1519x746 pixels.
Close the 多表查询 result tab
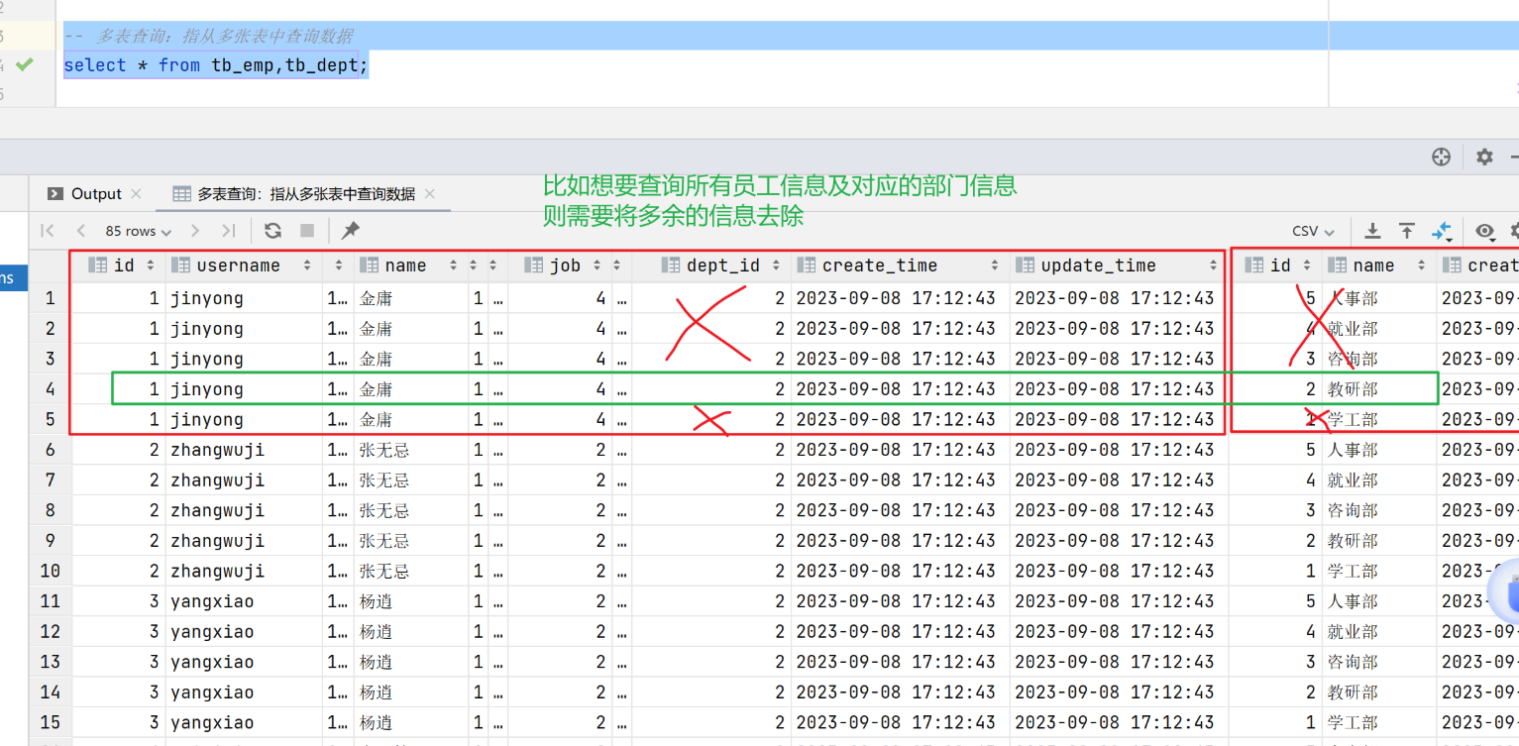coord(430,194)
